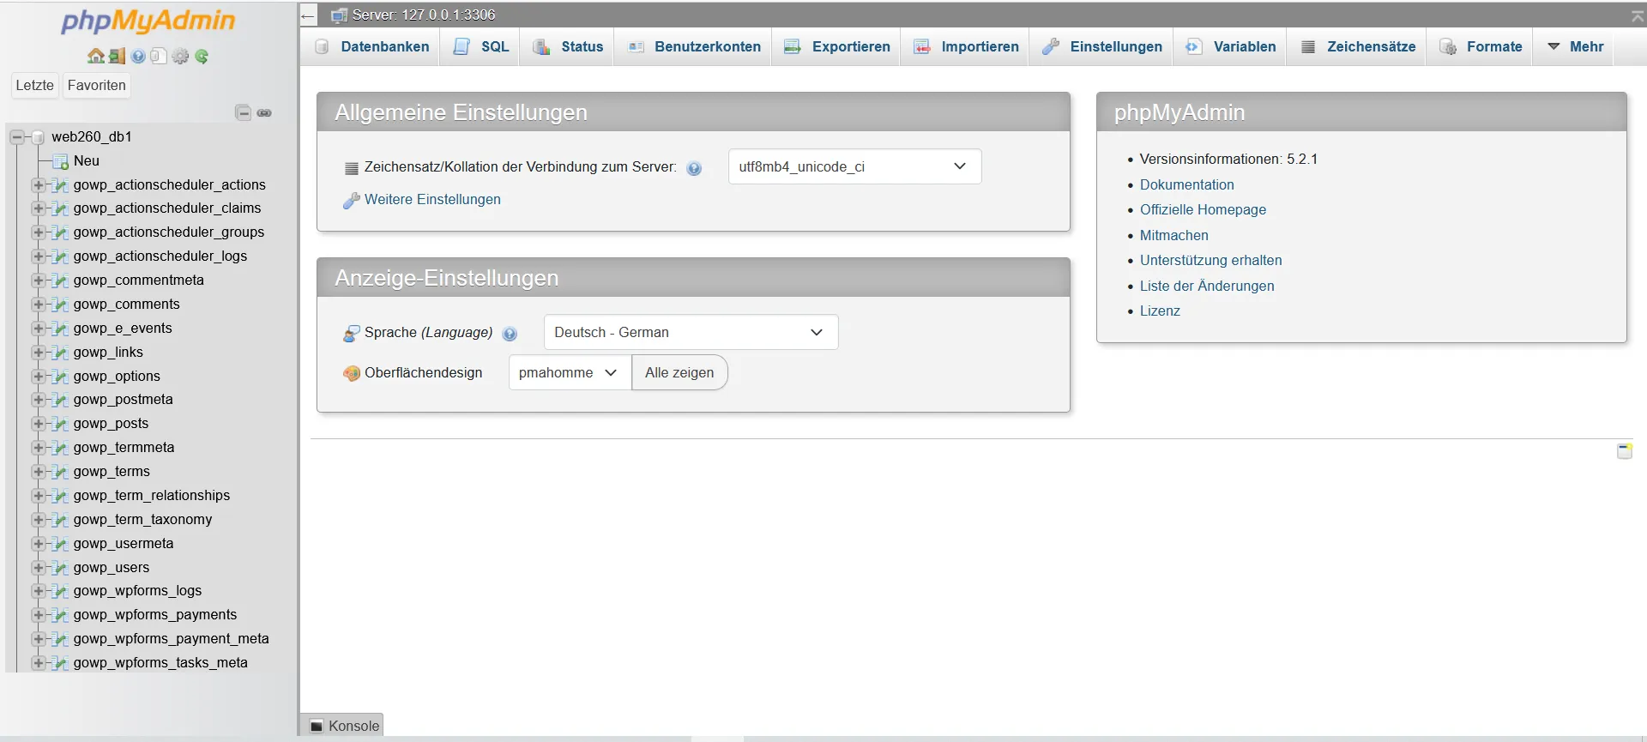This screenshot has width=1647, height=742.
Task: Click the Oberflächendesign palette icon
Action: pyautogui.click(x=352, y=373)
